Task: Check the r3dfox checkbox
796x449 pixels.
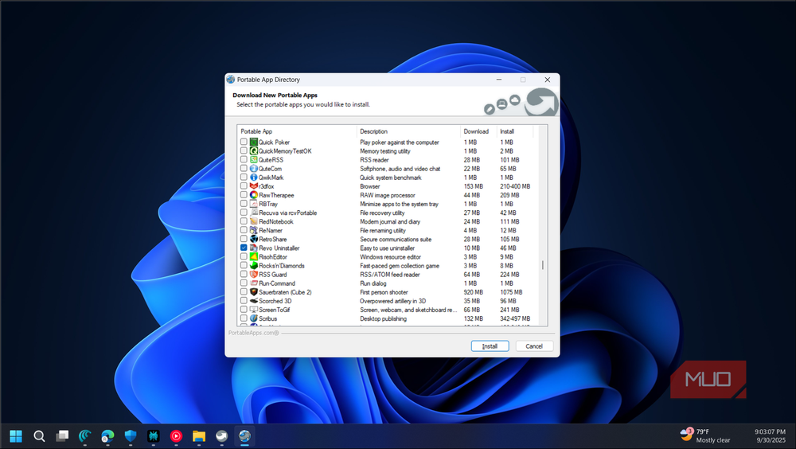Action: click(x=244, y=186)
